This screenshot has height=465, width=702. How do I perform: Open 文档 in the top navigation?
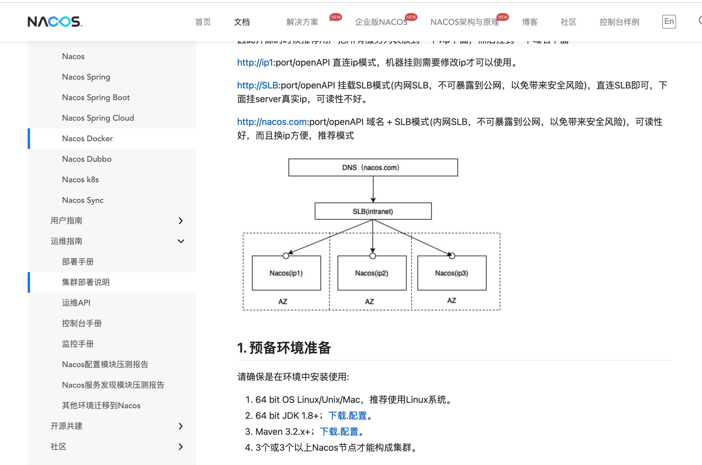coord(242,22)
